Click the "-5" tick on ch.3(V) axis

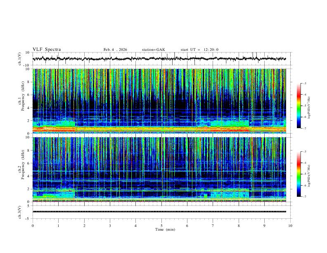[x=28, y=219]
